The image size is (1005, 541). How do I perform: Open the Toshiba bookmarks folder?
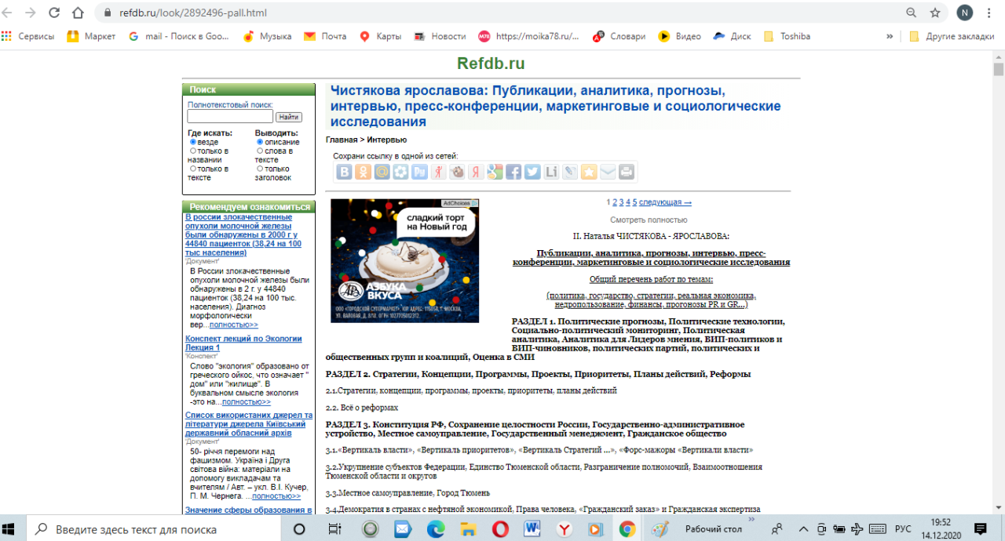pyautogui.click(x=786, y=36)
